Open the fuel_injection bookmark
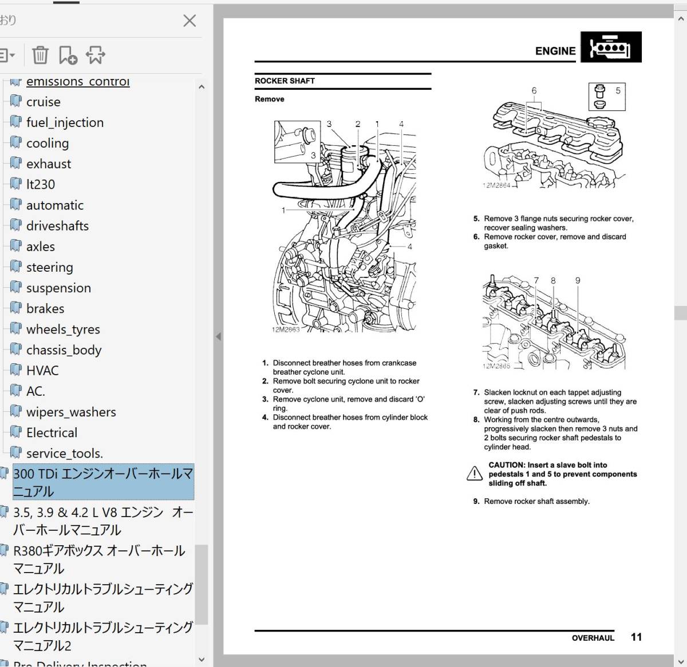Image resolution: width=687 pixels, height=667 pixels. tap(65, 122)
